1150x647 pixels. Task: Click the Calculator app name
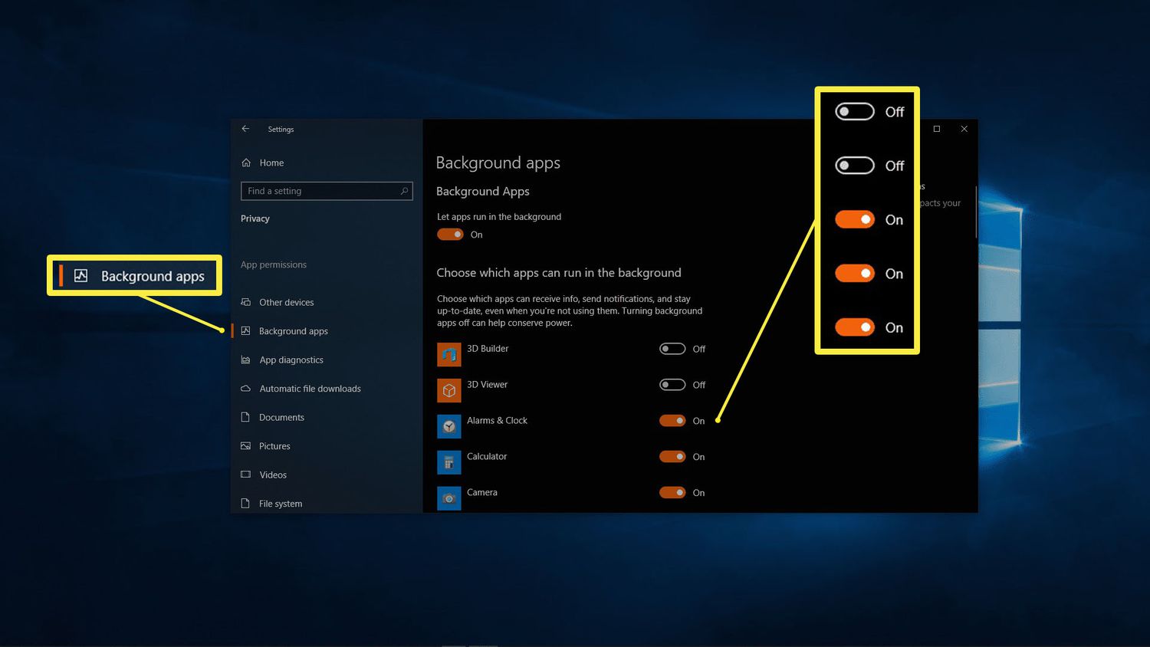[x=487, y=457]
